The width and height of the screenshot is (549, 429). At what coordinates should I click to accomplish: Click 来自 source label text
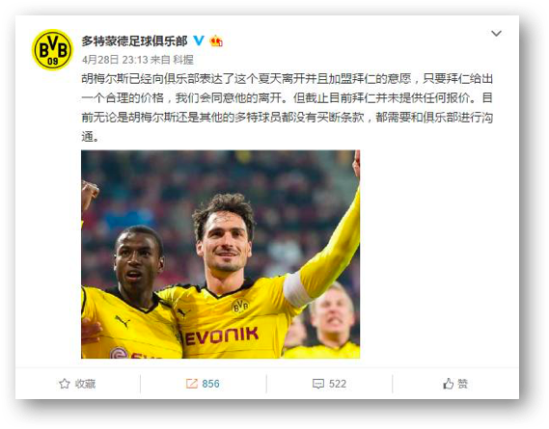(x=160, y=60)
